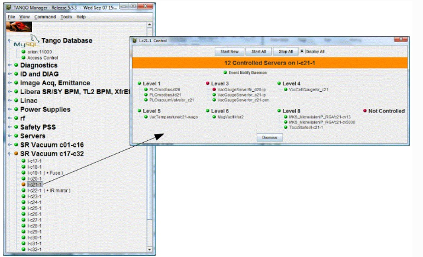Expand the Image Acq, Emittance node
423x257 pixels.
point(9,83)
